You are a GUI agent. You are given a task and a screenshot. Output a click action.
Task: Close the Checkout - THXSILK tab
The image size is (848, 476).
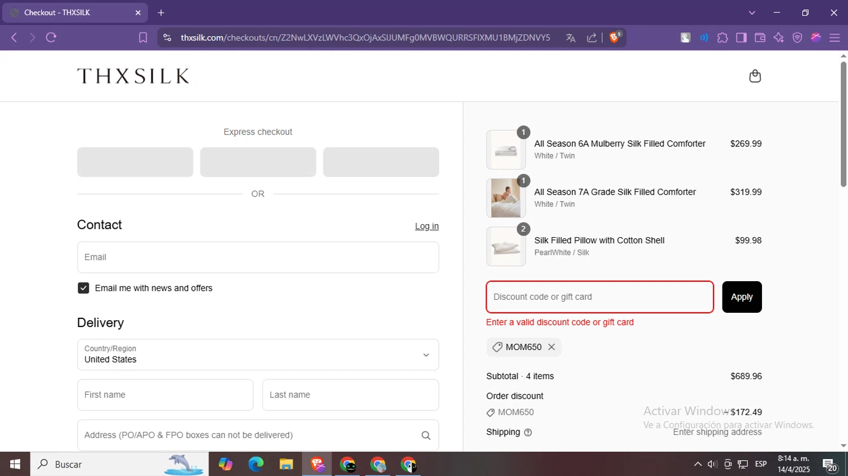pos(138,12)
